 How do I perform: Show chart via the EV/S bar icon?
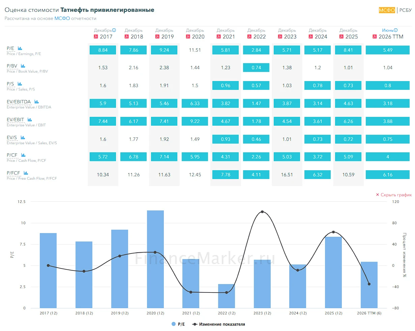pyautogui.click(x=23, y=137)
